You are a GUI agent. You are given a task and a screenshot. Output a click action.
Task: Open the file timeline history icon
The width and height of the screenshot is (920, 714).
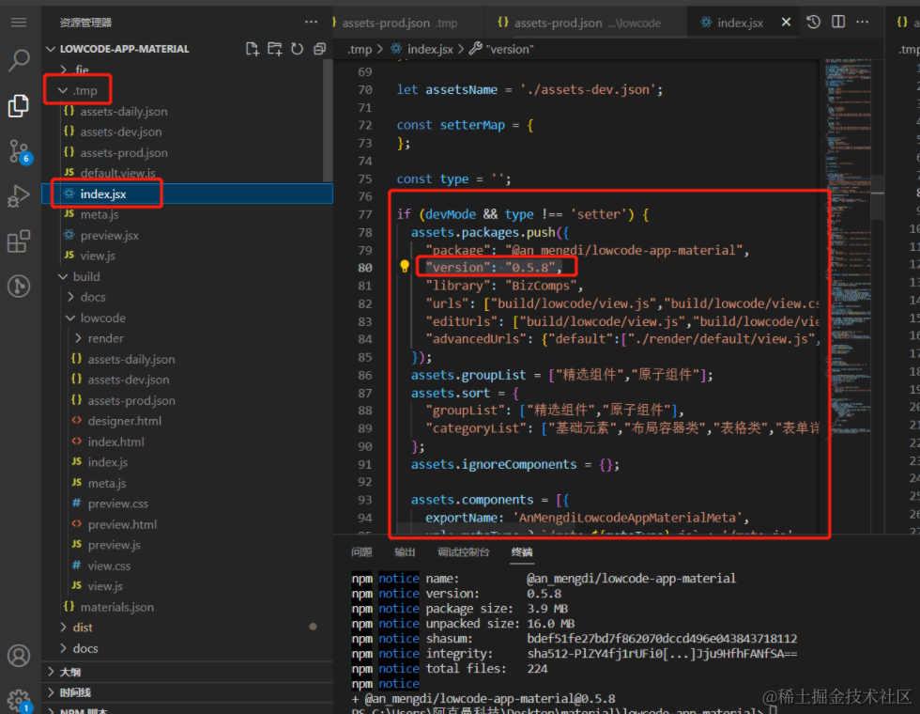pyautogui.click(x=813, y=23)
